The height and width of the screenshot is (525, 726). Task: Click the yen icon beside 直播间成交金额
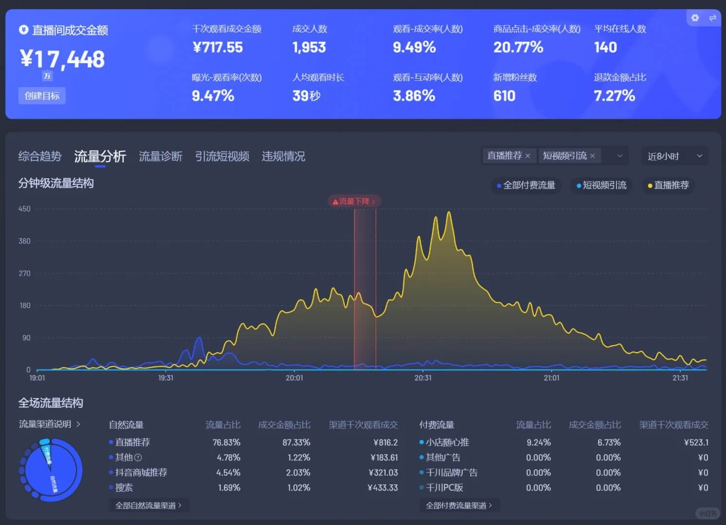pos(23,30)
